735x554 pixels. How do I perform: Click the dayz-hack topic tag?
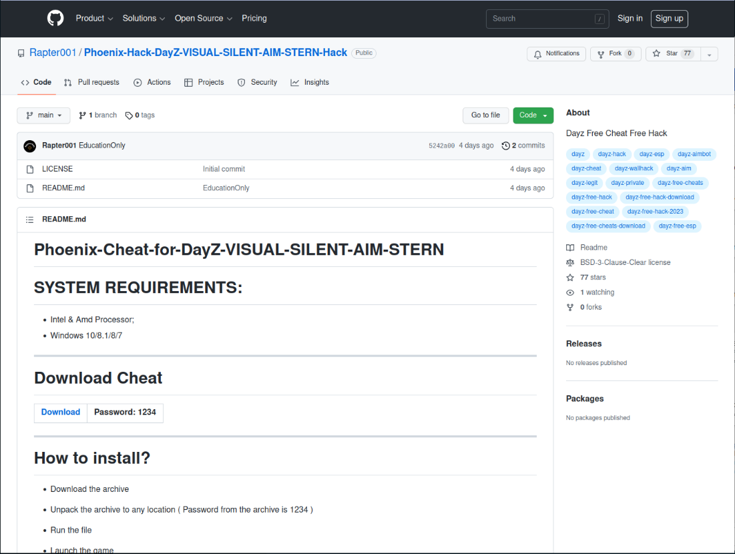pyautogui.click(x=611, y=154)
